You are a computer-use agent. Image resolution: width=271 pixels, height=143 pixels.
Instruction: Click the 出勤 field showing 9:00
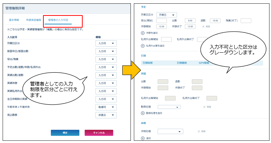coord(190,21)
